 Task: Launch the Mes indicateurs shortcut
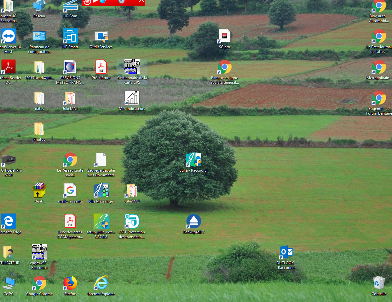132,98
